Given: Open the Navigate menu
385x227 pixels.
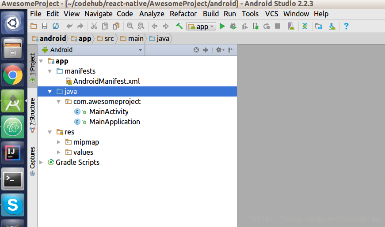Looking at the screenshot, I should pyautogui.click(x=99, y=14).
